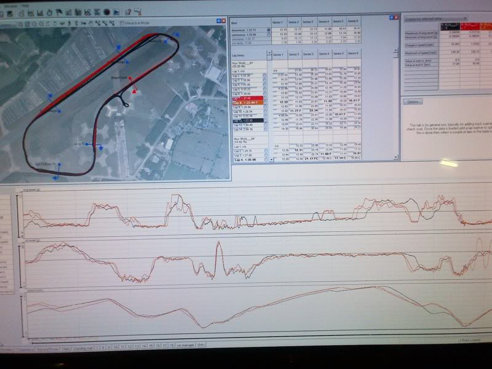
Task: Switch to the run manager tab
Action: pyautogui.click(x=184, y=346)
